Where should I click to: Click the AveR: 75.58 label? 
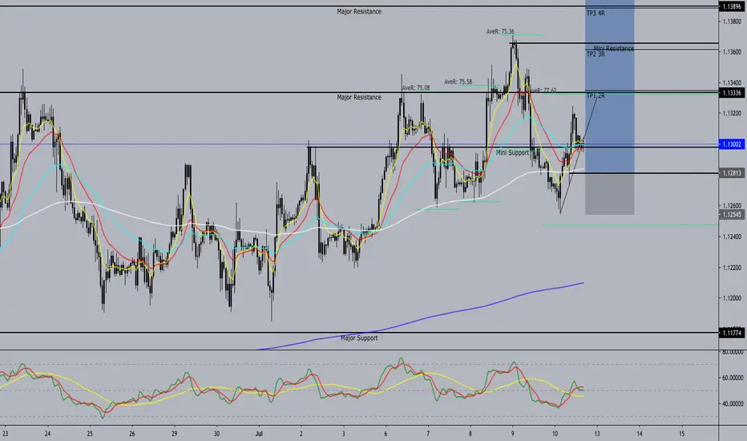pyautogui.click(x=458, y=82)
